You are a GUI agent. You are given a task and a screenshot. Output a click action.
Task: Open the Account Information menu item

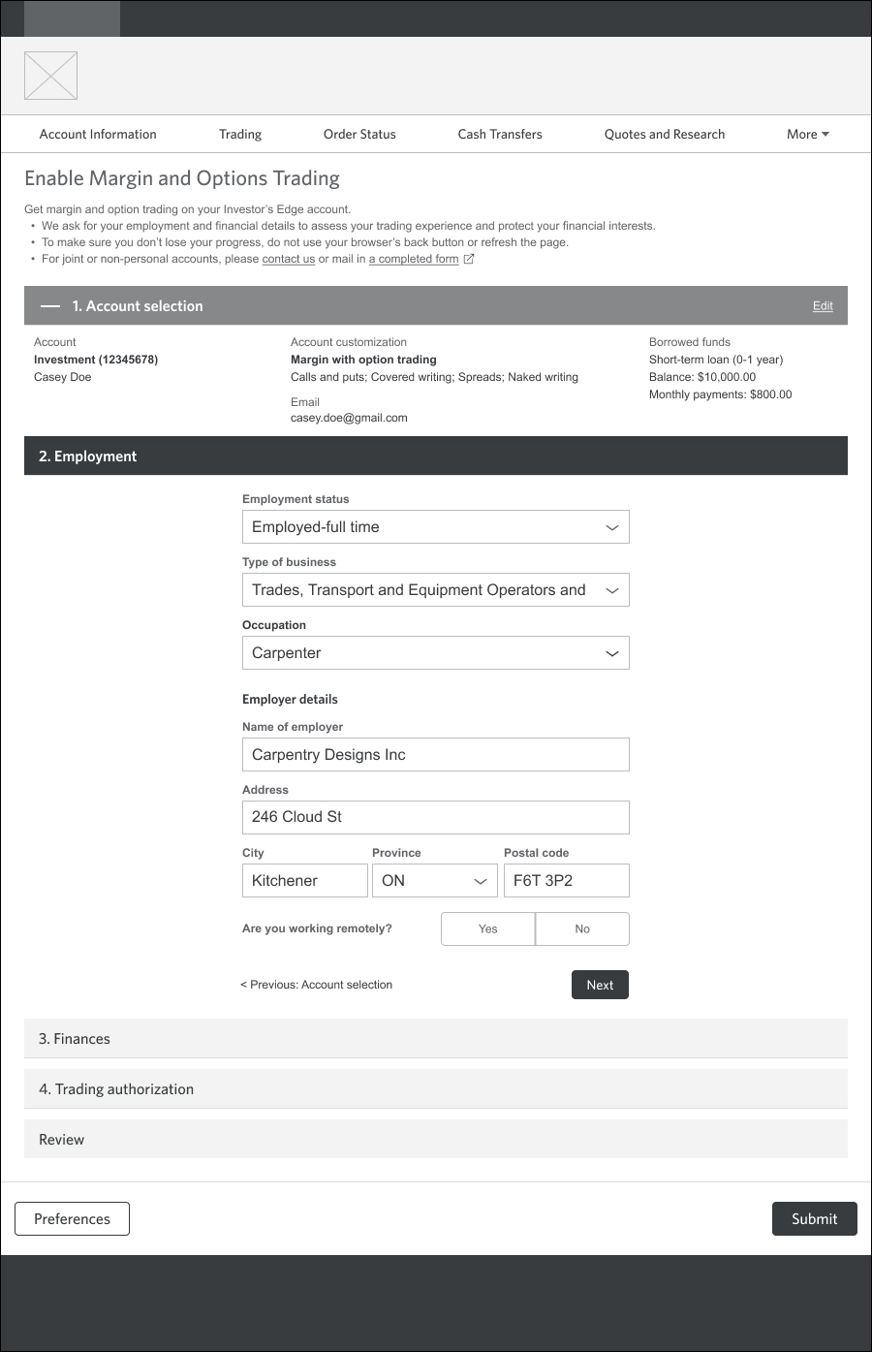point(98,134)
